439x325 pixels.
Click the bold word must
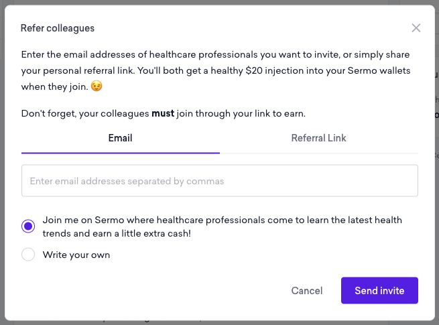point(163,113)
